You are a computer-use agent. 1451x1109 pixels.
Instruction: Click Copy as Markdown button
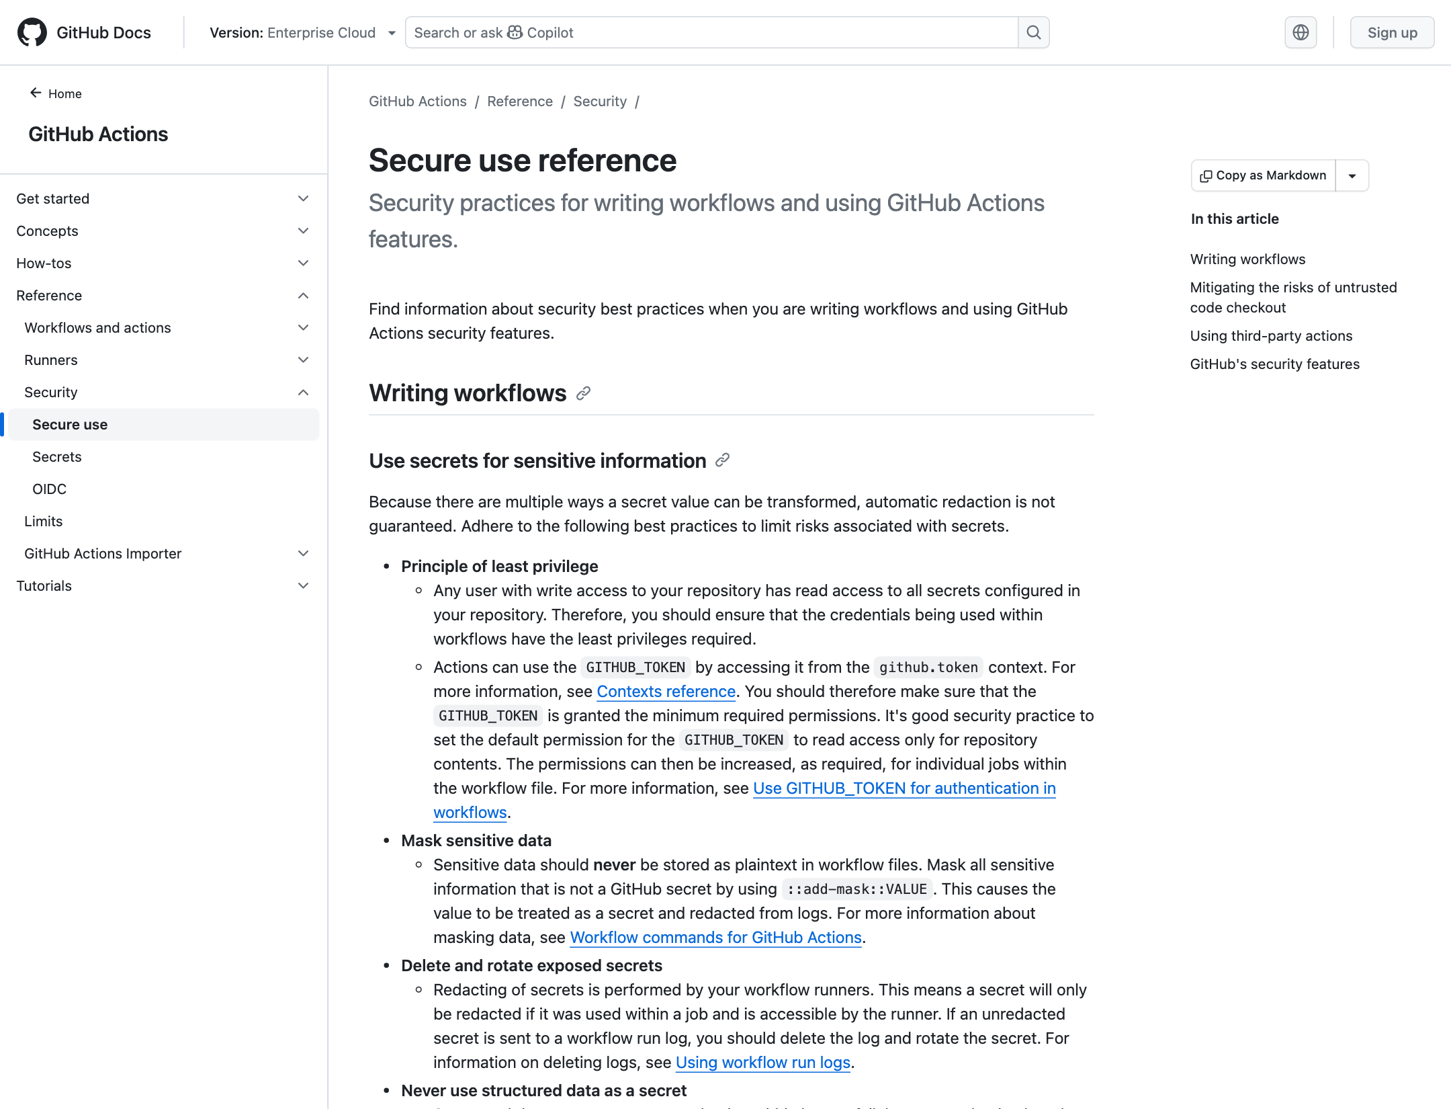1264,175
